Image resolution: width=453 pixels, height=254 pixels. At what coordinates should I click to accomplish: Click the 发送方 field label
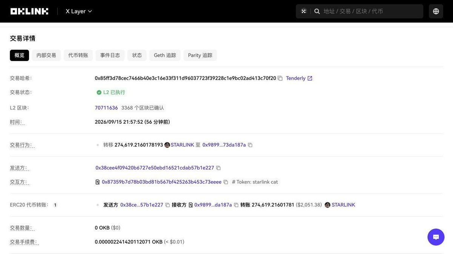point(19,168)
